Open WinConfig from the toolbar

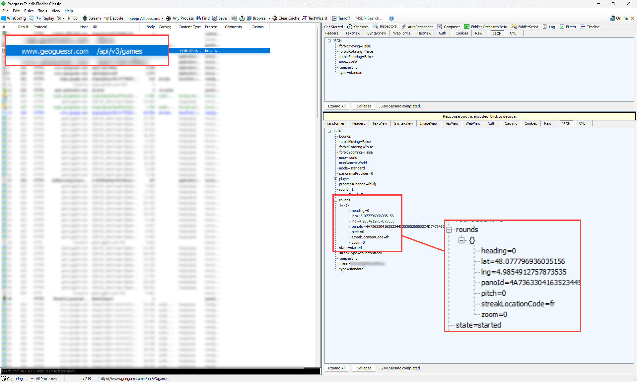coord(14,18)
